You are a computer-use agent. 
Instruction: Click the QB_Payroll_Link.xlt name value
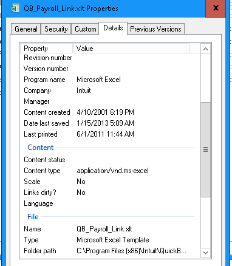[x=104, y=229]
